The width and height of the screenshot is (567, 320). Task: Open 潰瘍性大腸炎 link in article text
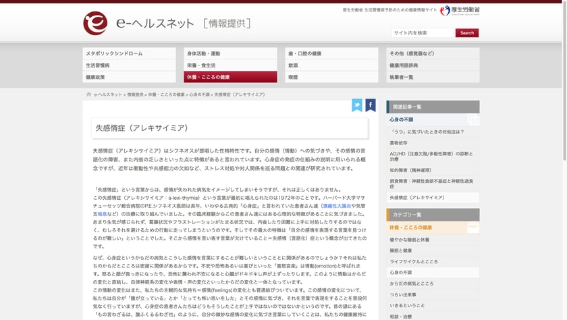pos(337,206)
